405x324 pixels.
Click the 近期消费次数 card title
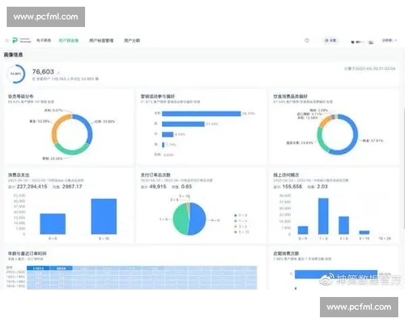point(286,254)
